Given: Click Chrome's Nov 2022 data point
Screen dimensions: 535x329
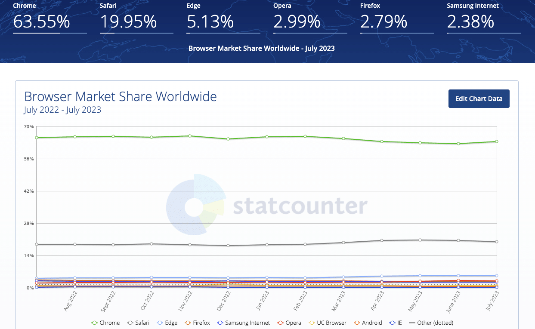Looking at the screenshot, I should click(x=190, y=136).
